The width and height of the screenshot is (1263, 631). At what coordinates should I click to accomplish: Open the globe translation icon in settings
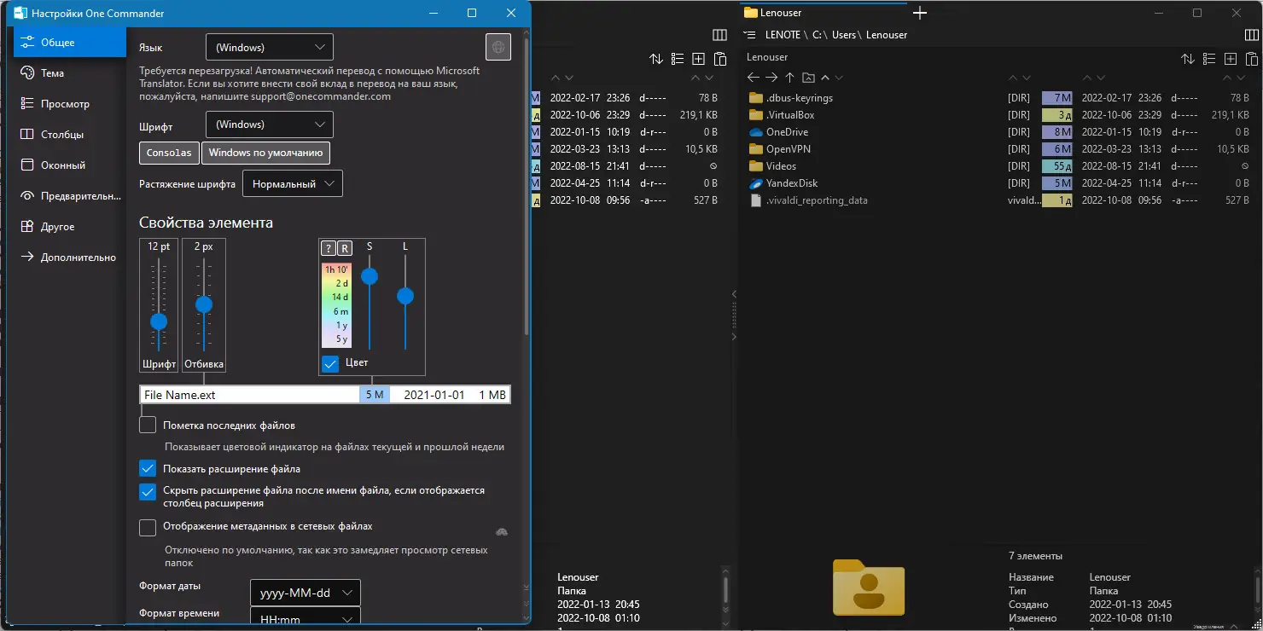pyautogui.click(x=498, y=47)
